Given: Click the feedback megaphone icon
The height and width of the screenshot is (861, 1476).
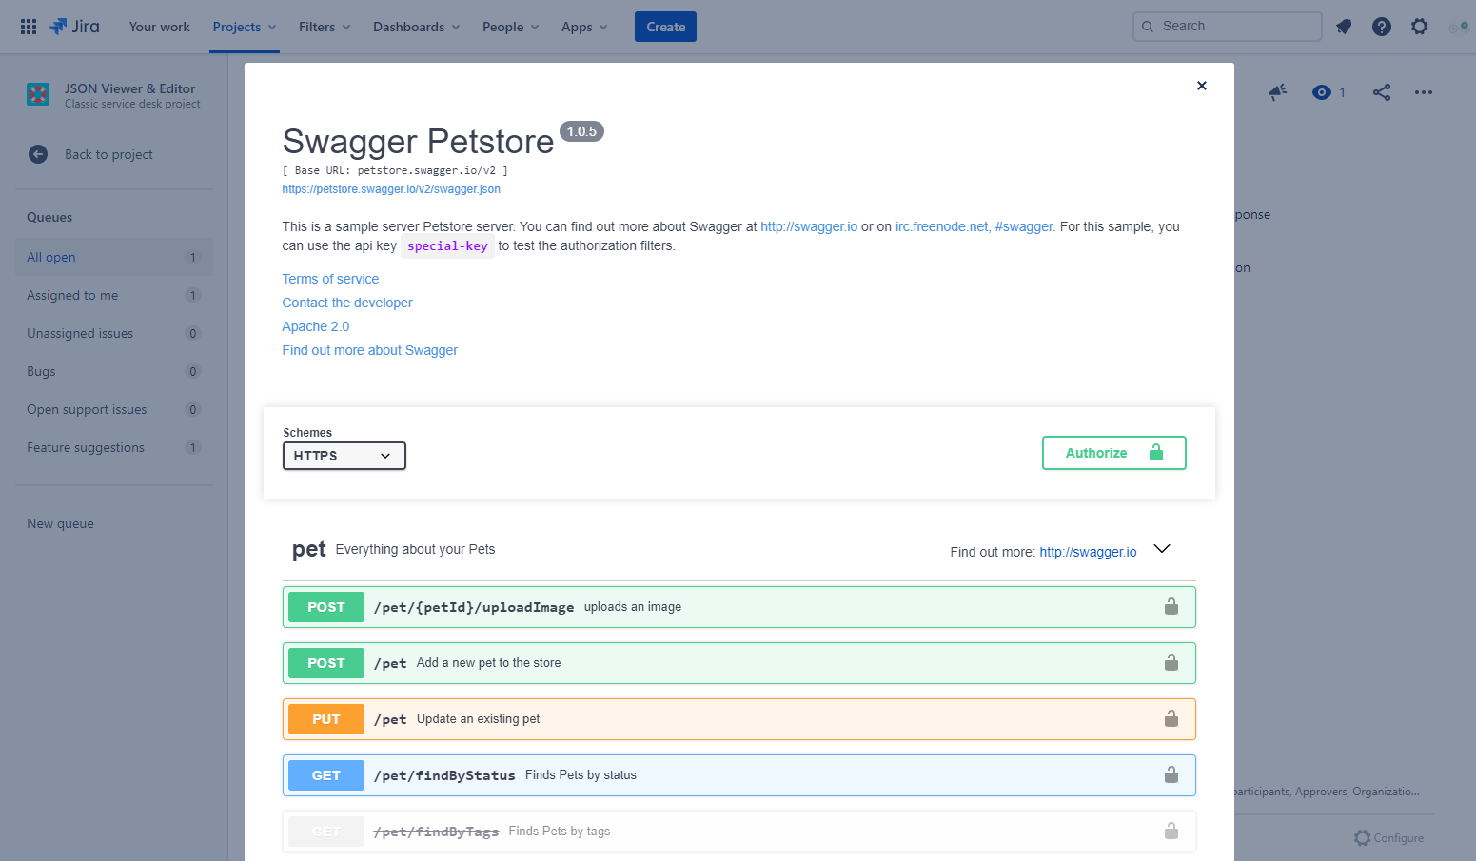Looking at the screenshot, I should 1277,92.
